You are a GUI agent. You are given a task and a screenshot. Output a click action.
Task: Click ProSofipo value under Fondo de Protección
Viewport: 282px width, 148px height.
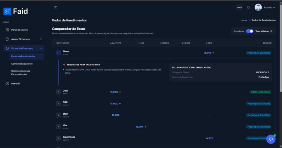click(264, 77)
